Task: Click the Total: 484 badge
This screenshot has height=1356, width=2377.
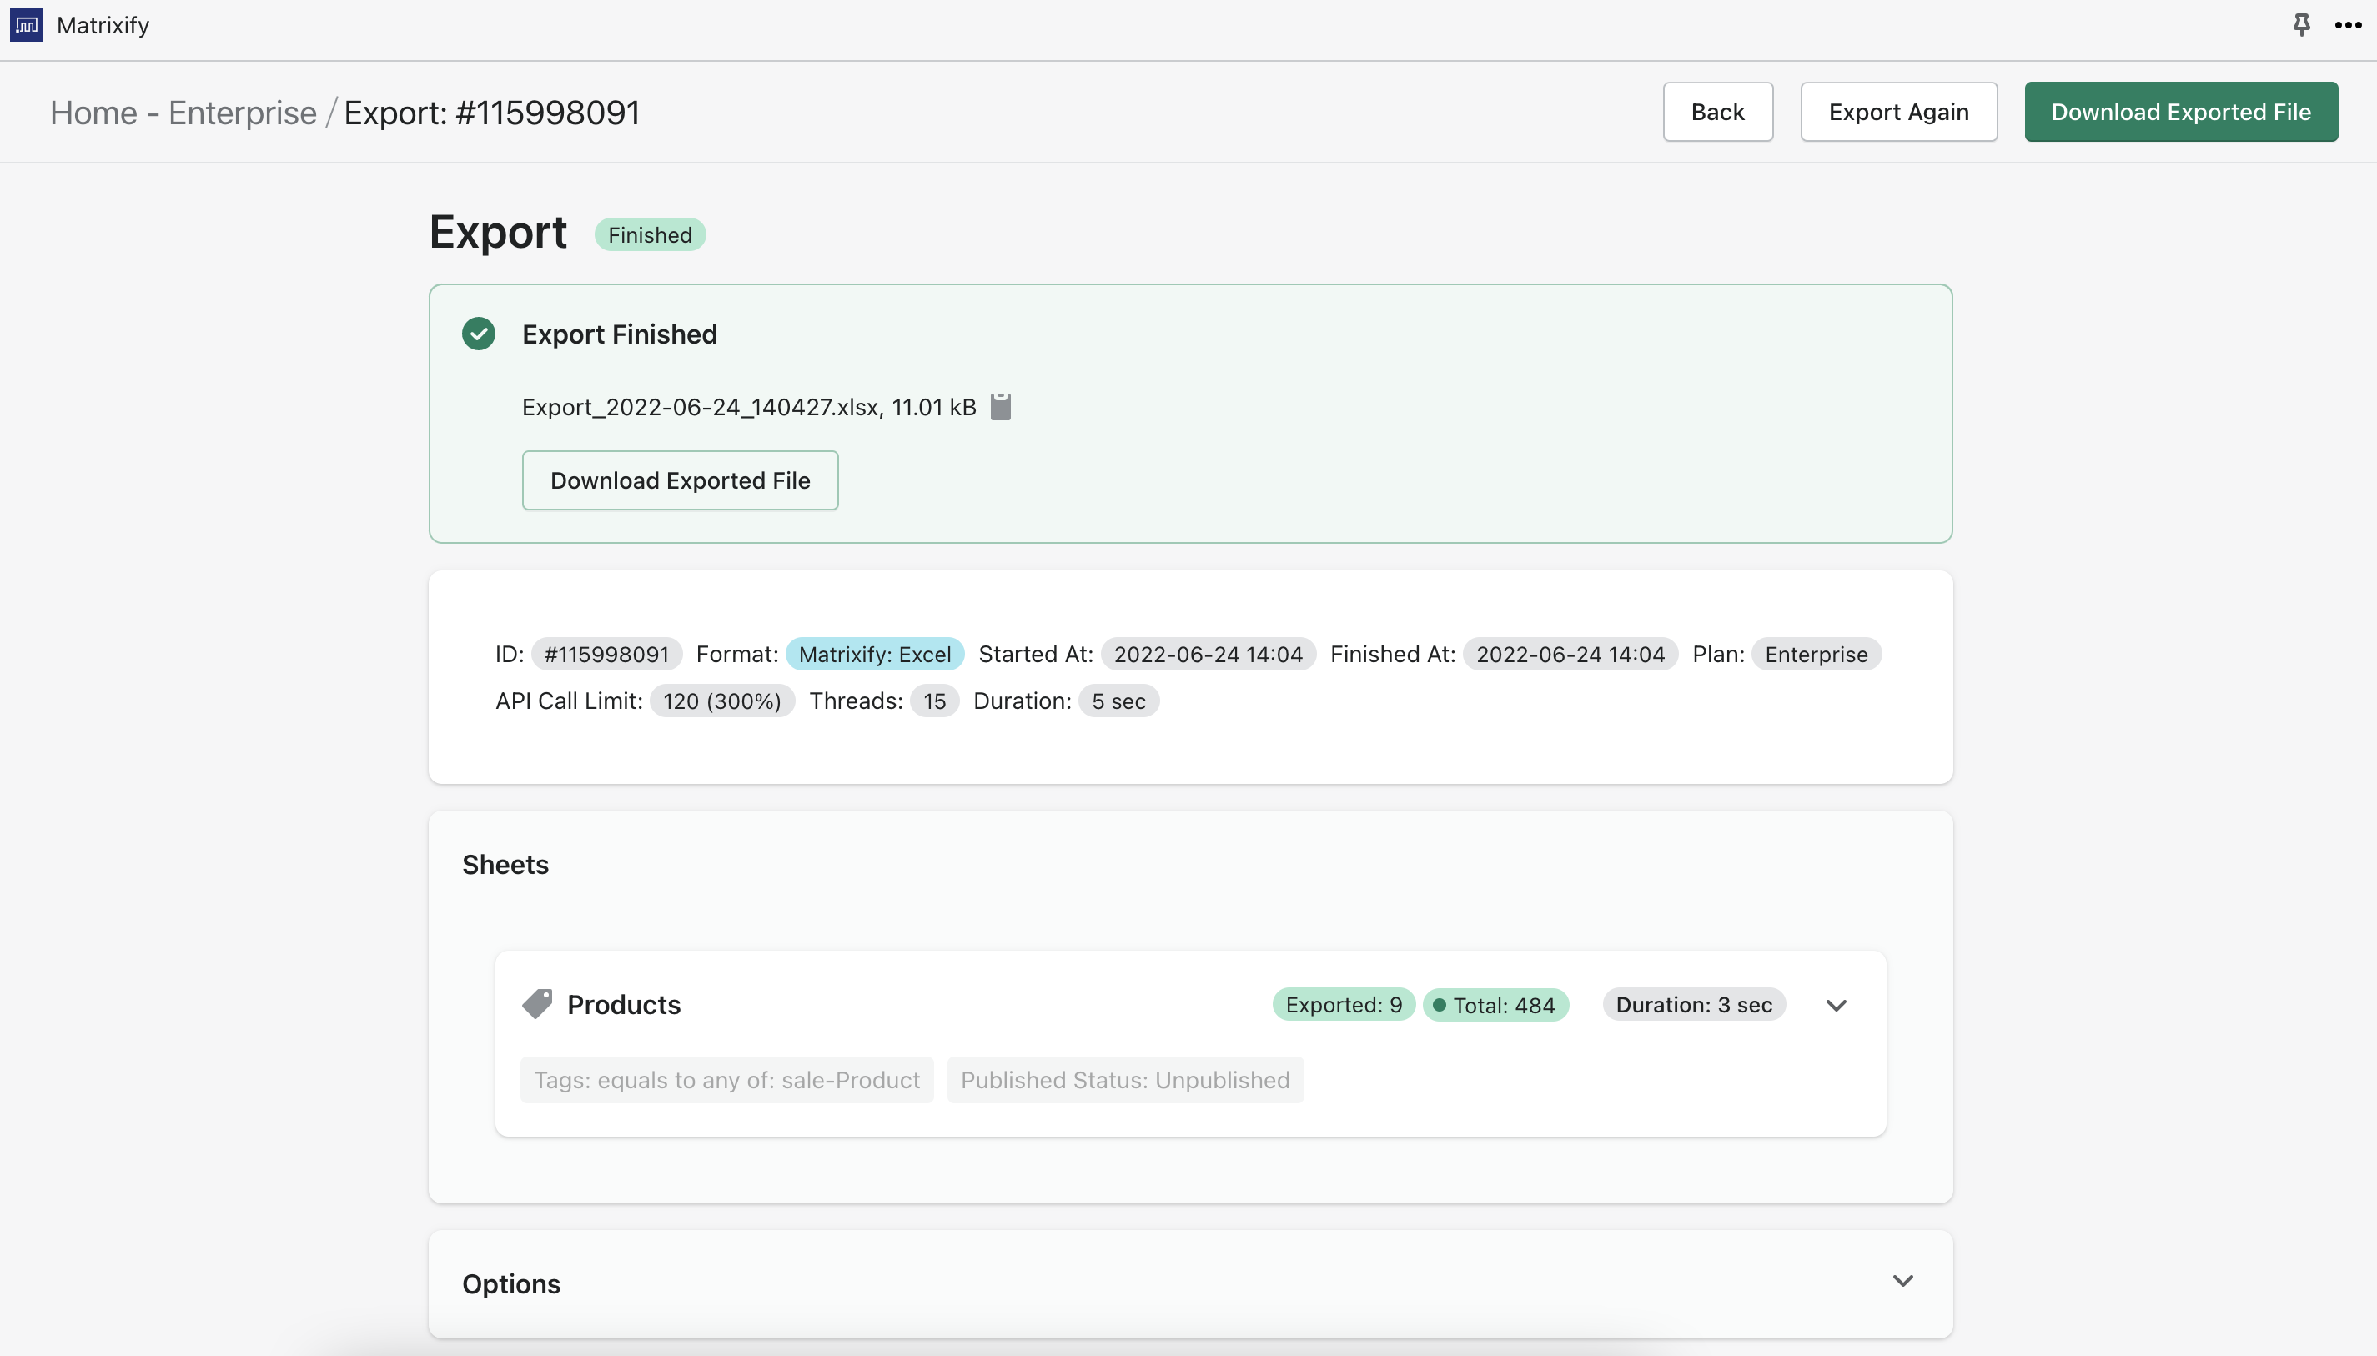Action: click(1496, 1004)
